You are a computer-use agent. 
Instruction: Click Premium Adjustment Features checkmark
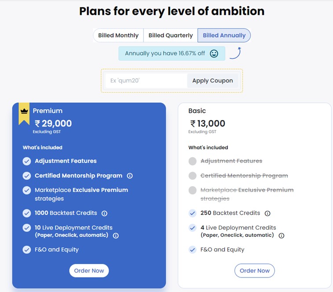point(27,161)
